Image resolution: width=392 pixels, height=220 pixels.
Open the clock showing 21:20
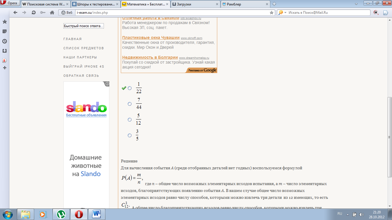[x=377, y=214]
